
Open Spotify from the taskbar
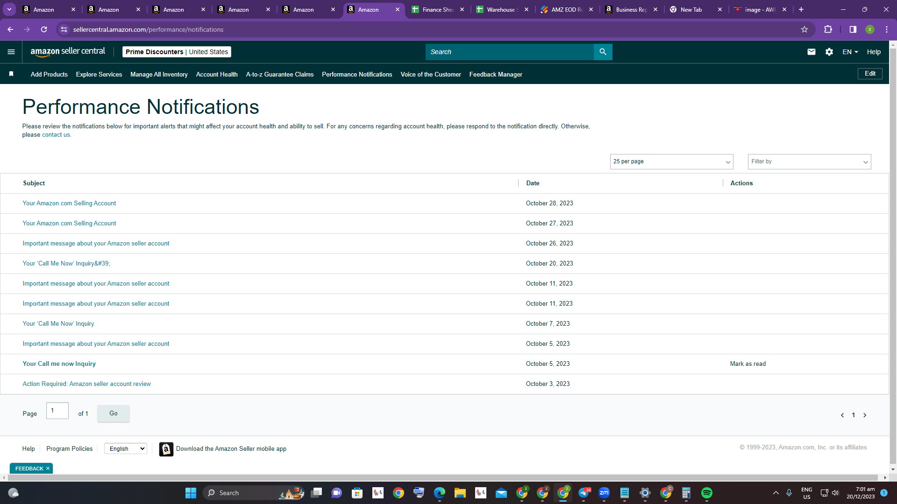[x=707, y=493]
